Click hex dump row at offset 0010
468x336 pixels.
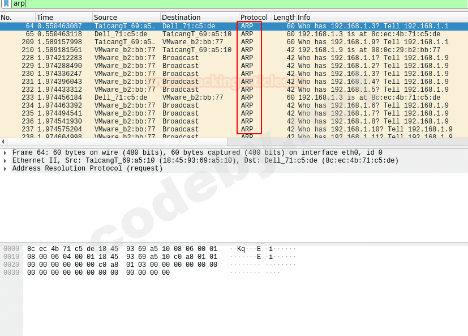[122, 257]
